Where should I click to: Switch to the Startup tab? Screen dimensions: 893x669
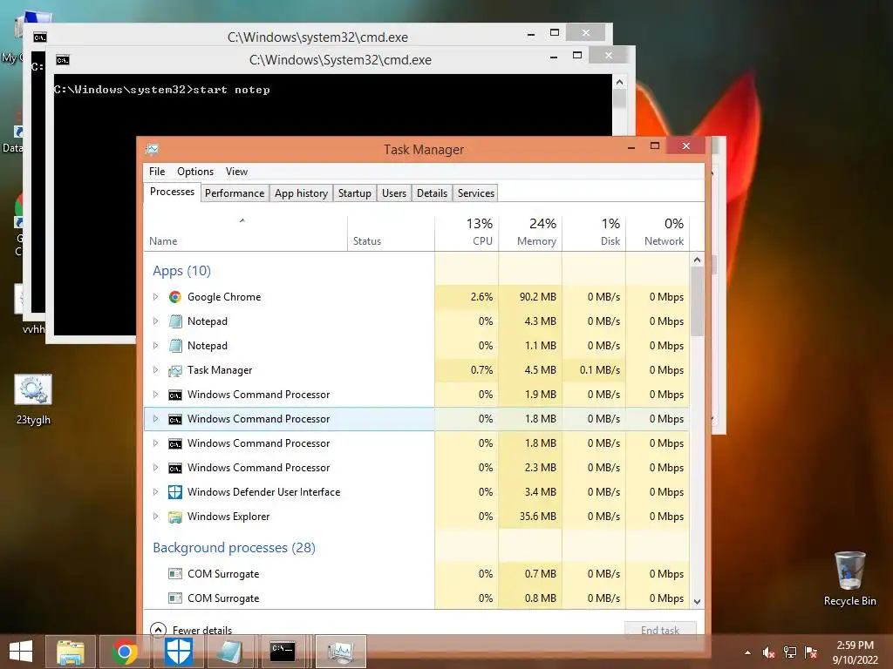354,193
